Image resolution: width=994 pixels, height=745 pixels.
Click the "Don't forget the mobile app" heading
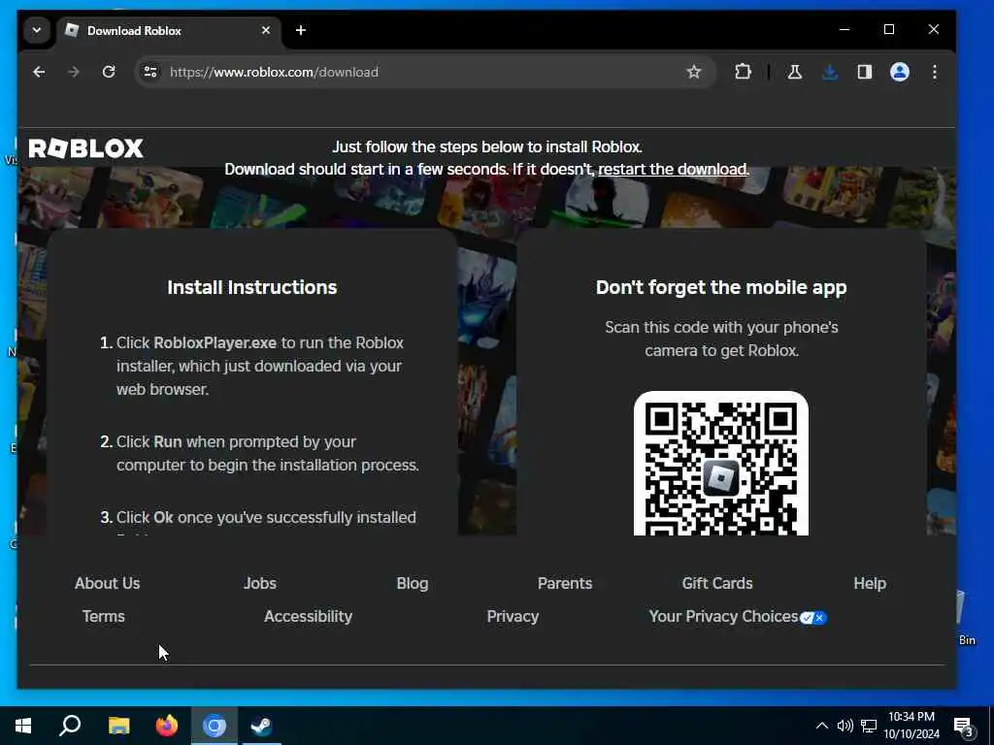(721, 287)
